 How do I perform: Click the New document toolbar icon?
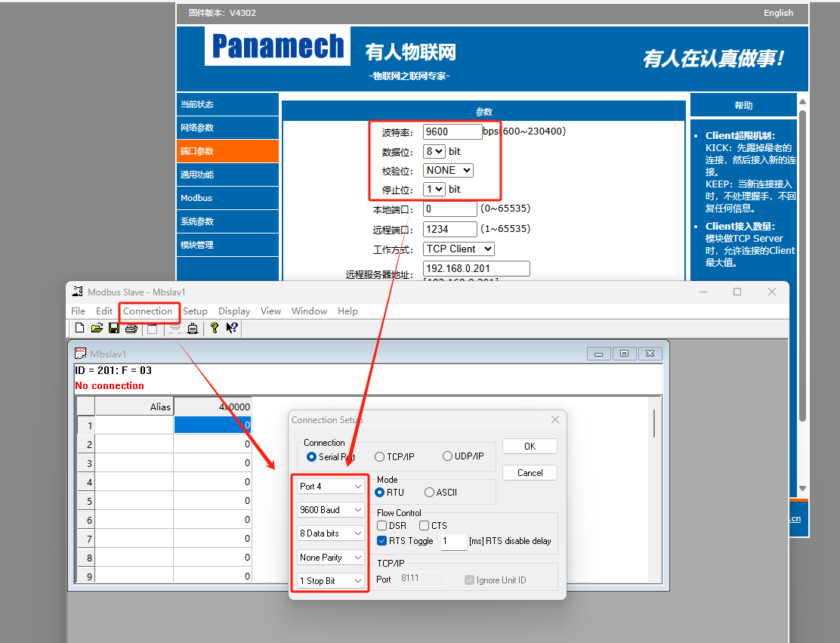pos(80,328)
